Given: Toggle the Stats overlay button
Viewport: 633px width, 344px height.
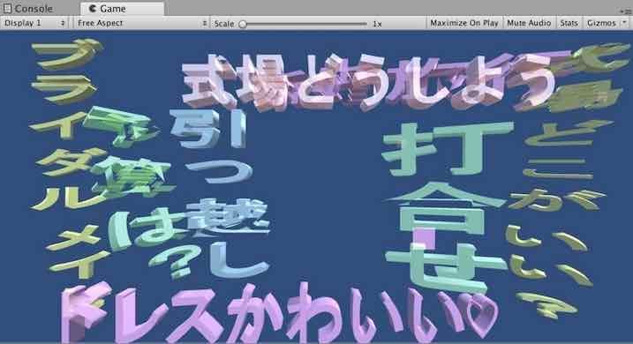Looking at the screenshot, I should [569, 24].
